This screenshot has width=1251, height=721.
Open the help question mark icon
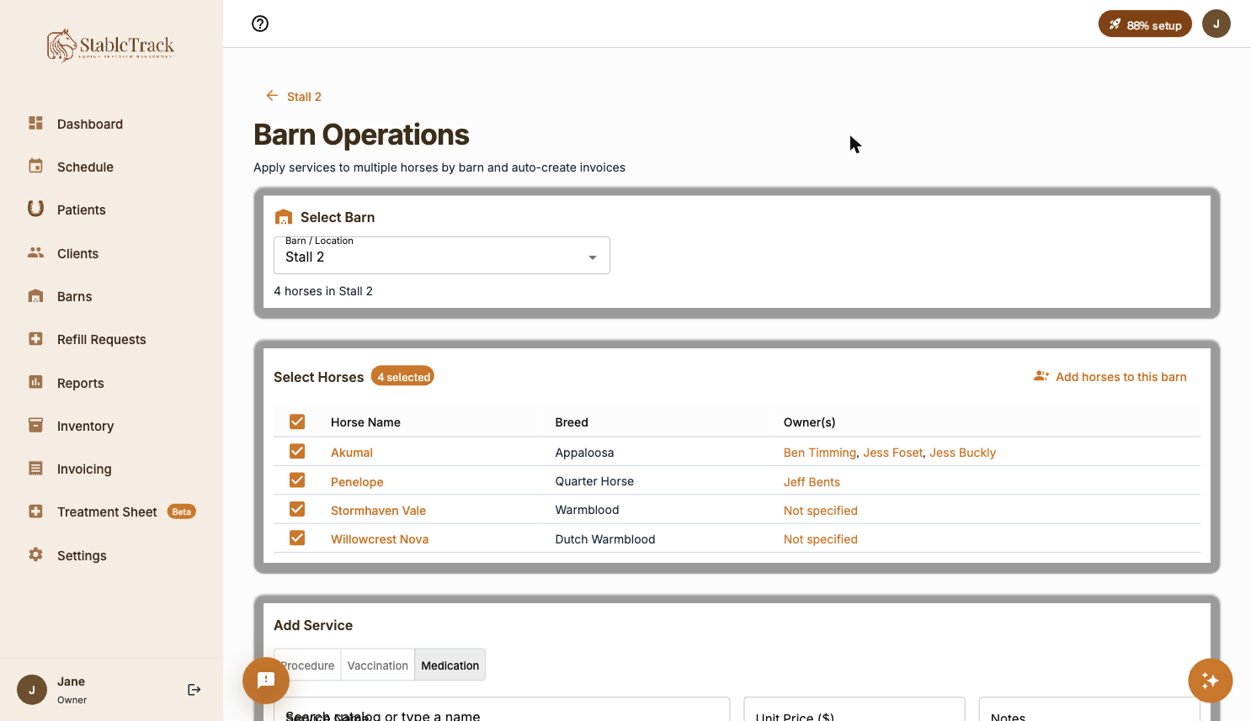click(260, 24)
